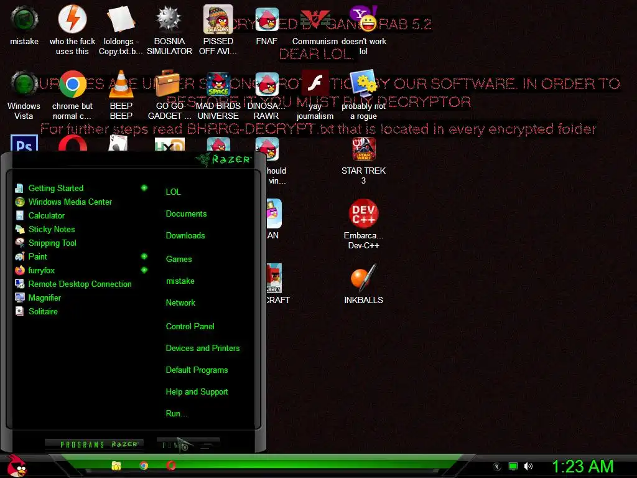
Task: Click the Power button in start menu
Action: pos(188,445)
